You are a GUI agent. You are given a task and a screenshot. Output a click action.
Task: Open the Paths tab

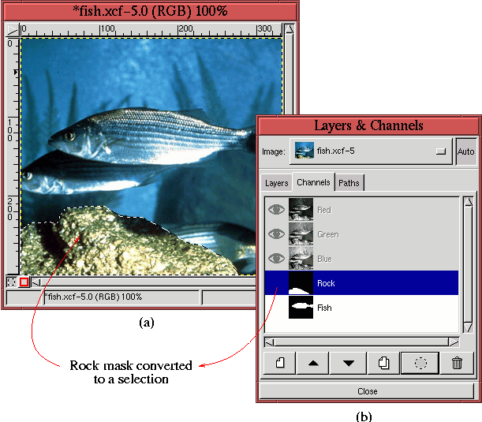pos(349,183)
